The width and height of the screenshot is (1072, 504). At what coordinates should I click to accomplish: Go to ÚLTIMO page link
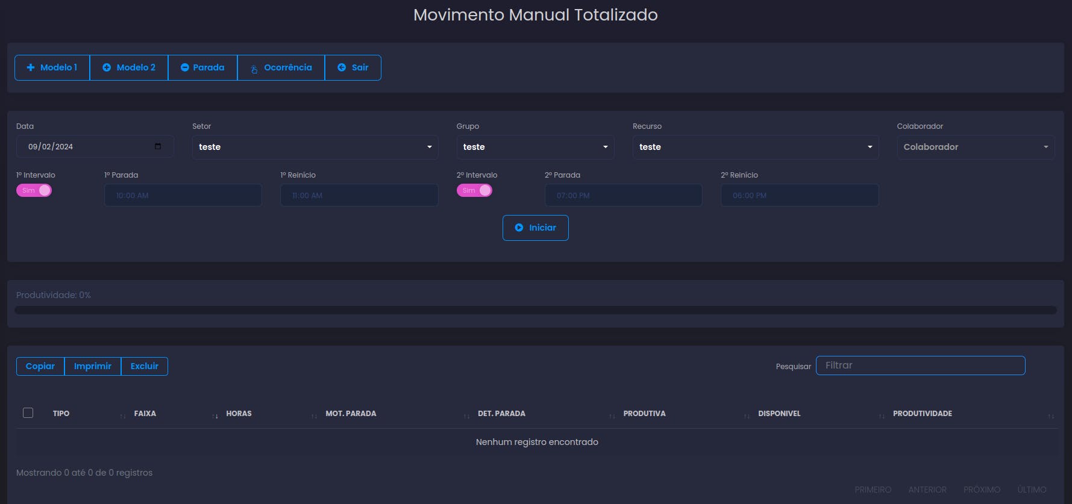pos(1032,490)
